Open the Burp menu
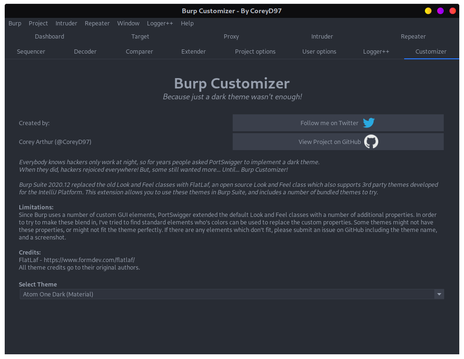The image size is (464, 359). (x=15, y=24)
